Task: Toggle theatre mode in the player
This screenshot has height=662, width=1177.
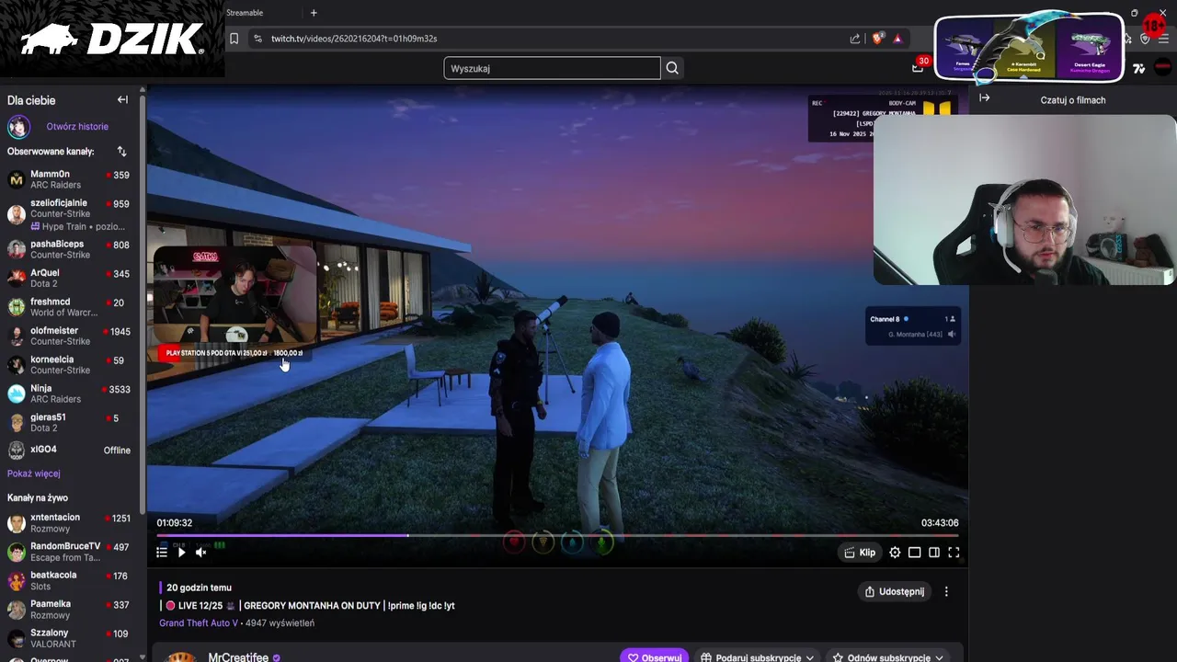Action: click(x=933, y=553)
